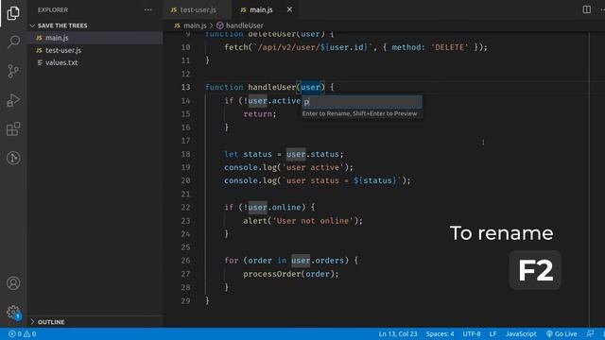This screenshot has width=605, height=340.
Task: Click line number 22 in gutter
Action: pyautogui.click(x=185, y=208)
